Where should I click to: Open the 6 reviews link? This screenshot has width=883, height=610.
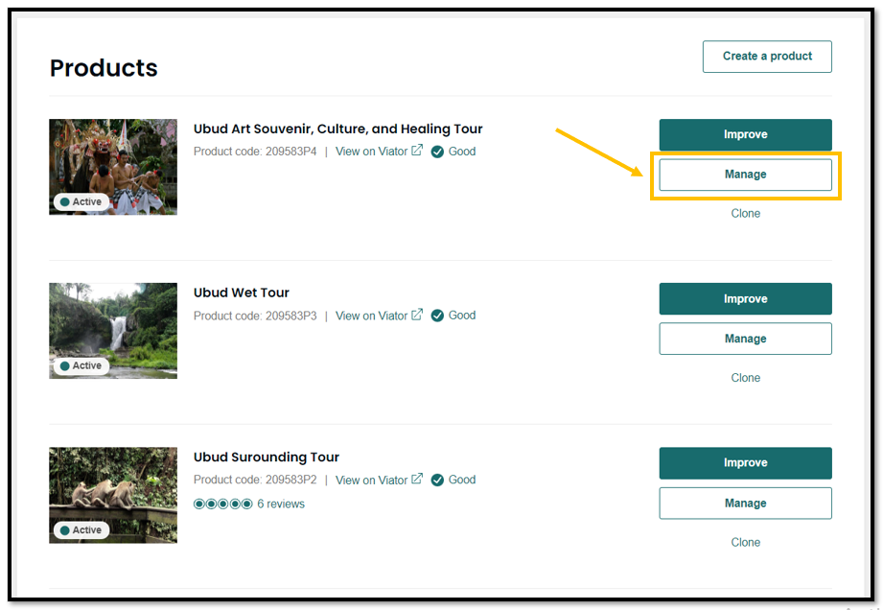[x=281, y=504]
